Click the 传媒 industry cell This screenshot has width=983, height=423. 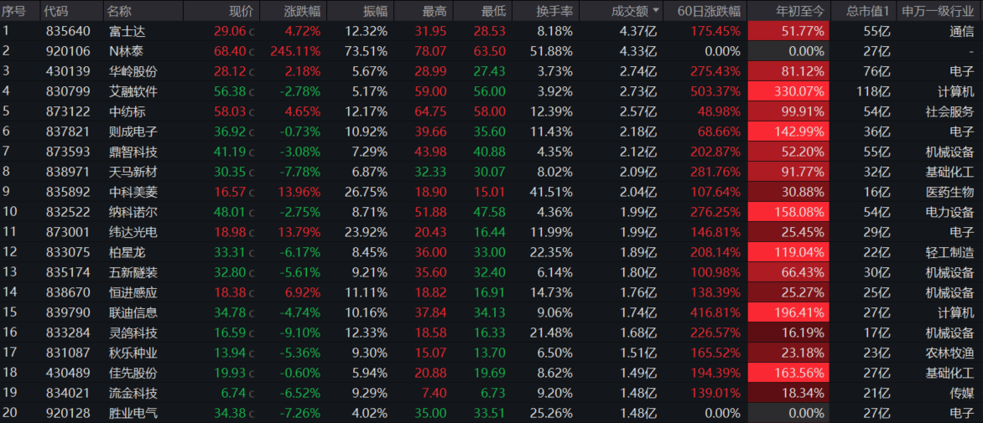click(962, 393)
